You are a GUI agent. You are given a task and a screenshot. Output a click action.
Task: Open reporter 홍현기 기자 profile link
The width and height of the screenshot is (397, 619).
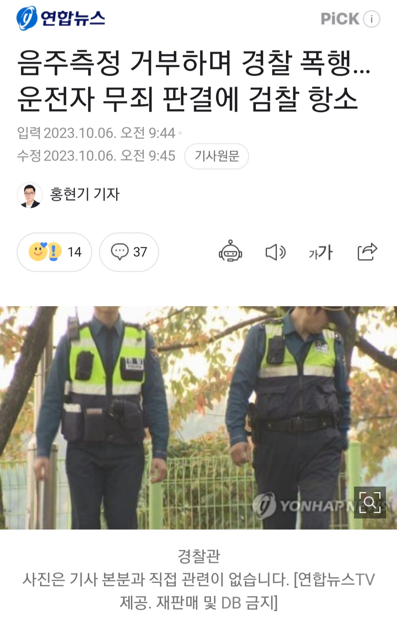85,194
